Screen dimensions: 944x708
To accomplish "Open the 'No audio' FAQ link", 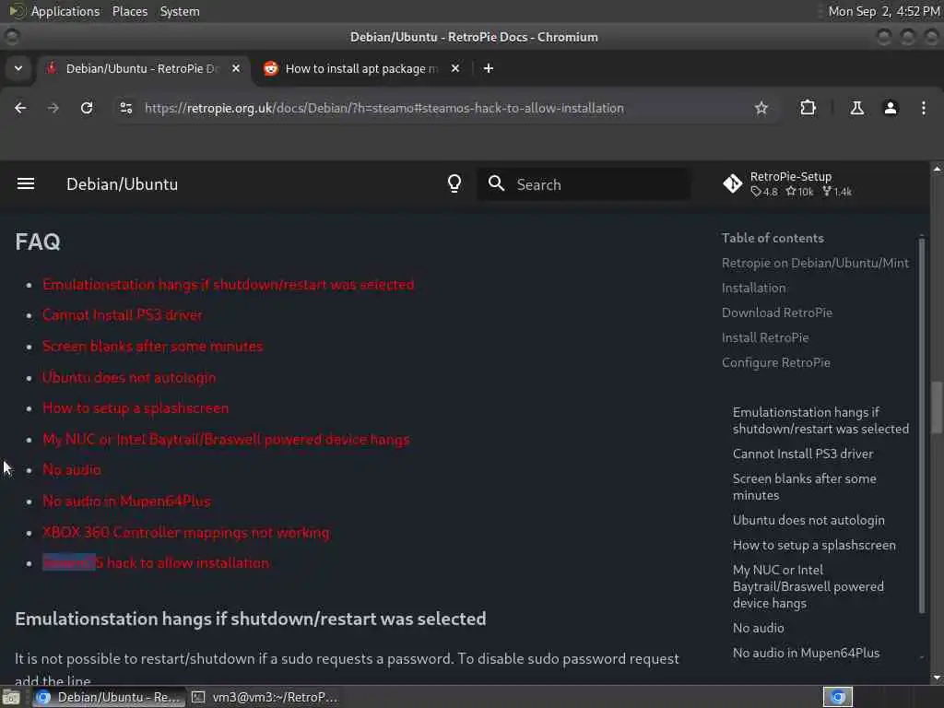I will click(72, 470).
